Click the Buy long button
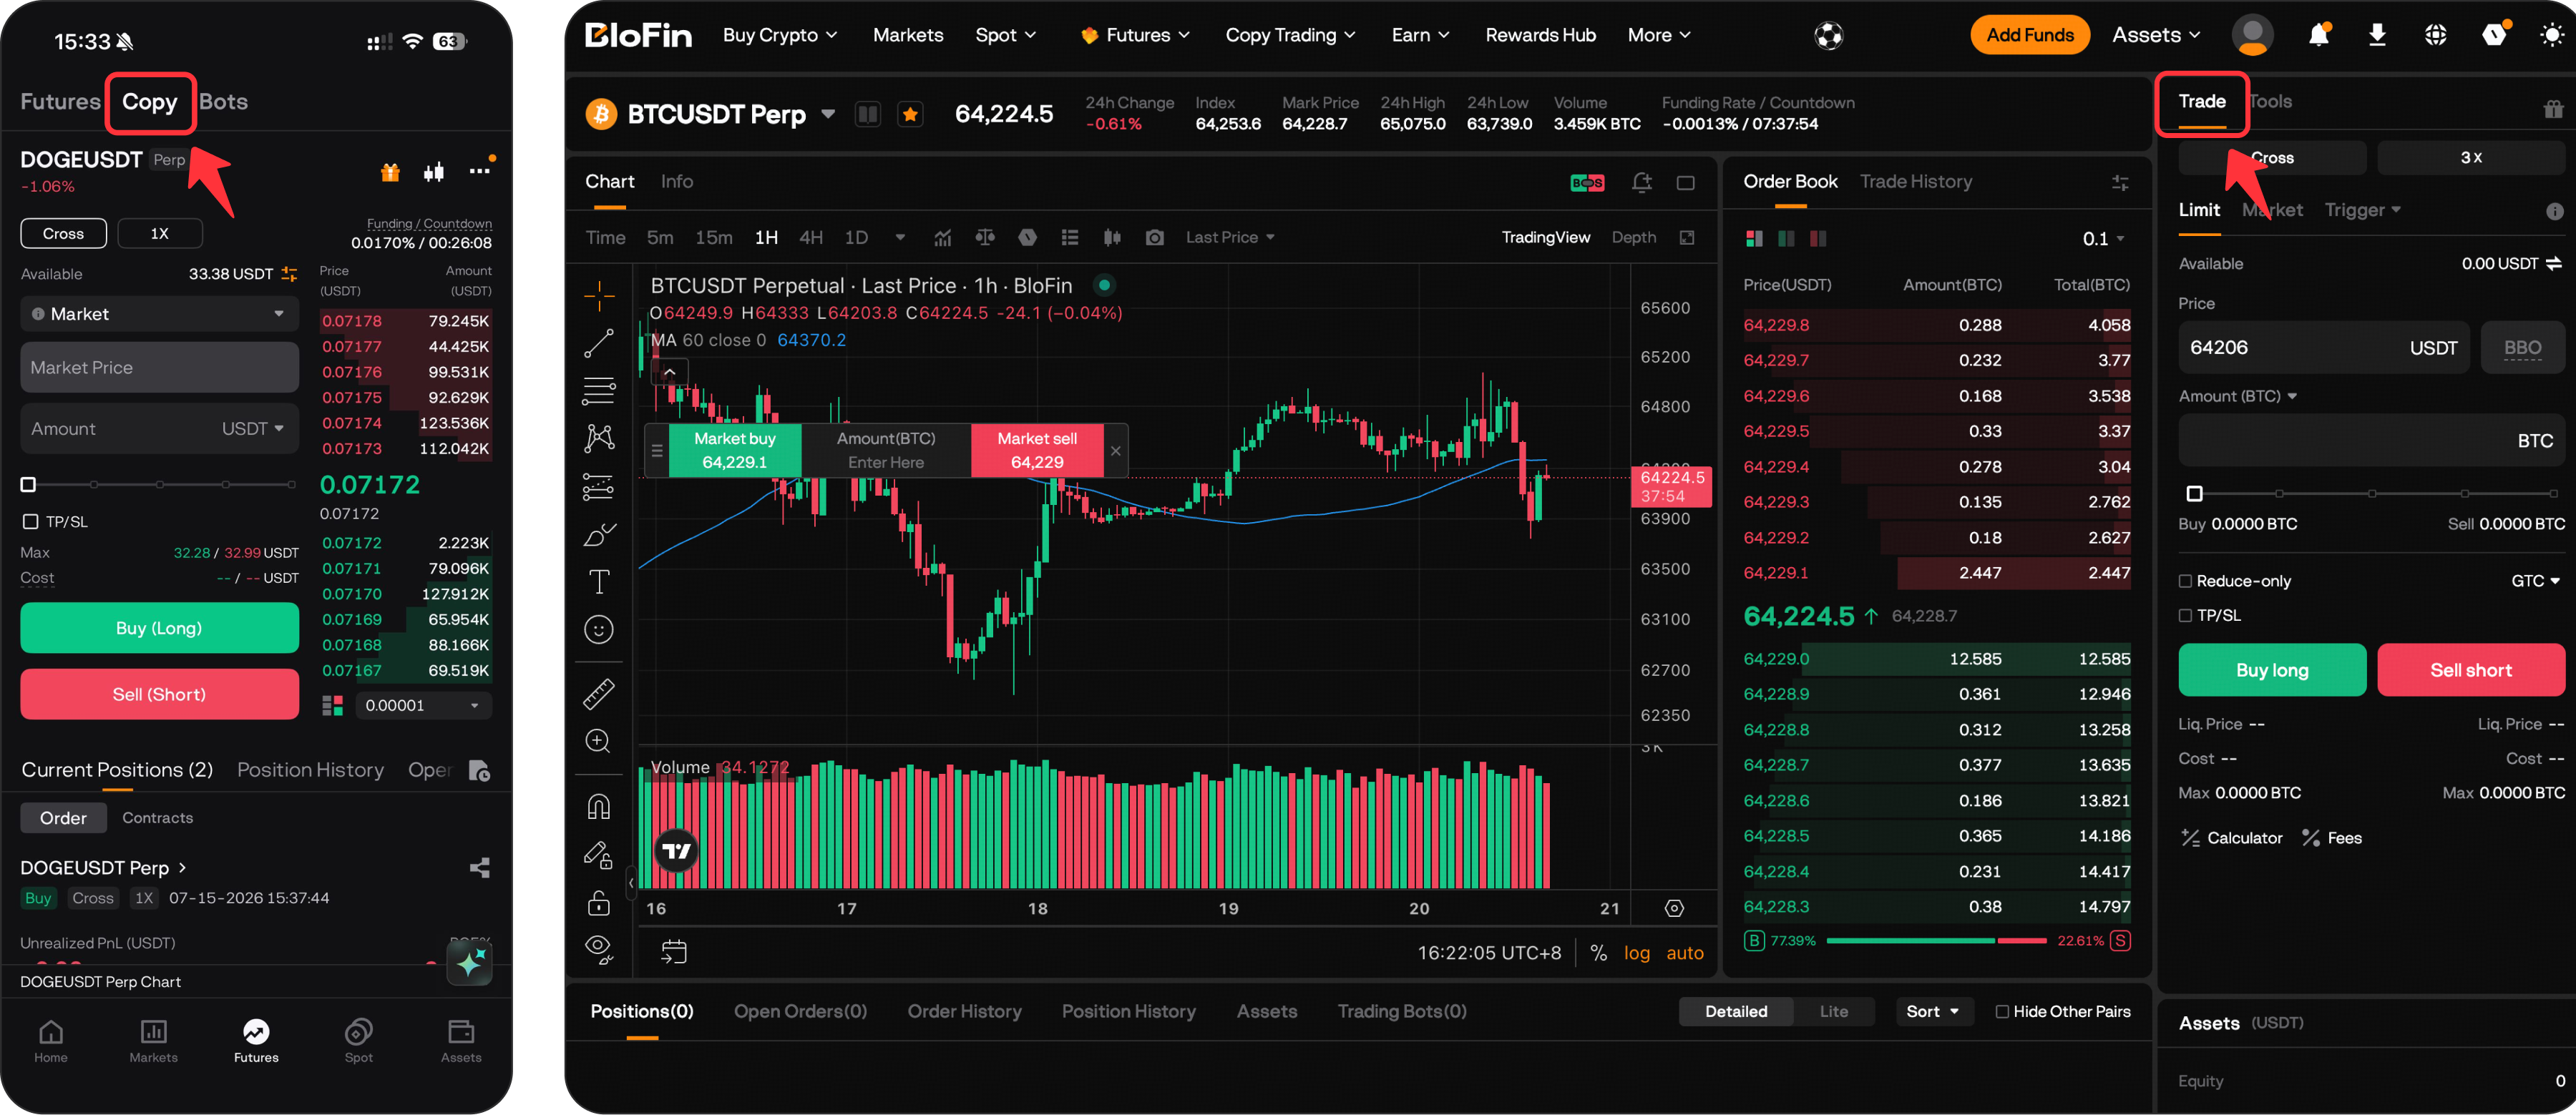Viewport: 2576px width, 1115px height. [x=2271, y=670]
